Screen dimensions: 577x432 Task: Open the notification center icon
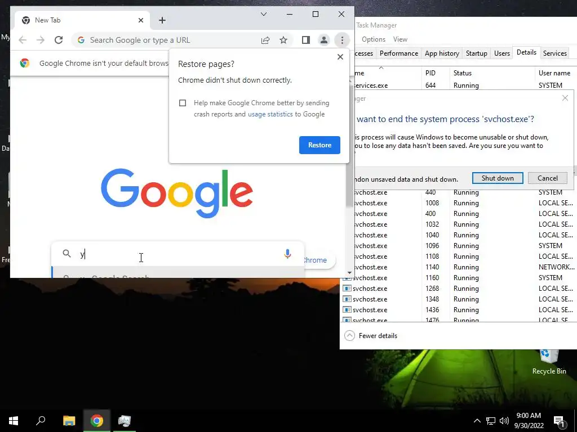[x=558, y=421]
